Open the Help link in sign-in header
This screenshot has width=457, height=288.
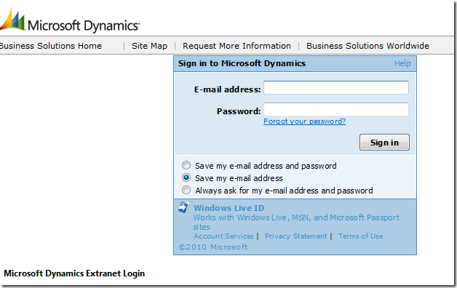402,63
